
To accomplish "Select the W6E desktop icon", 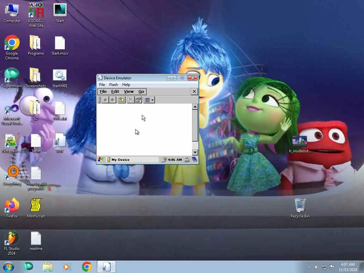I will (x=60, y=143).
